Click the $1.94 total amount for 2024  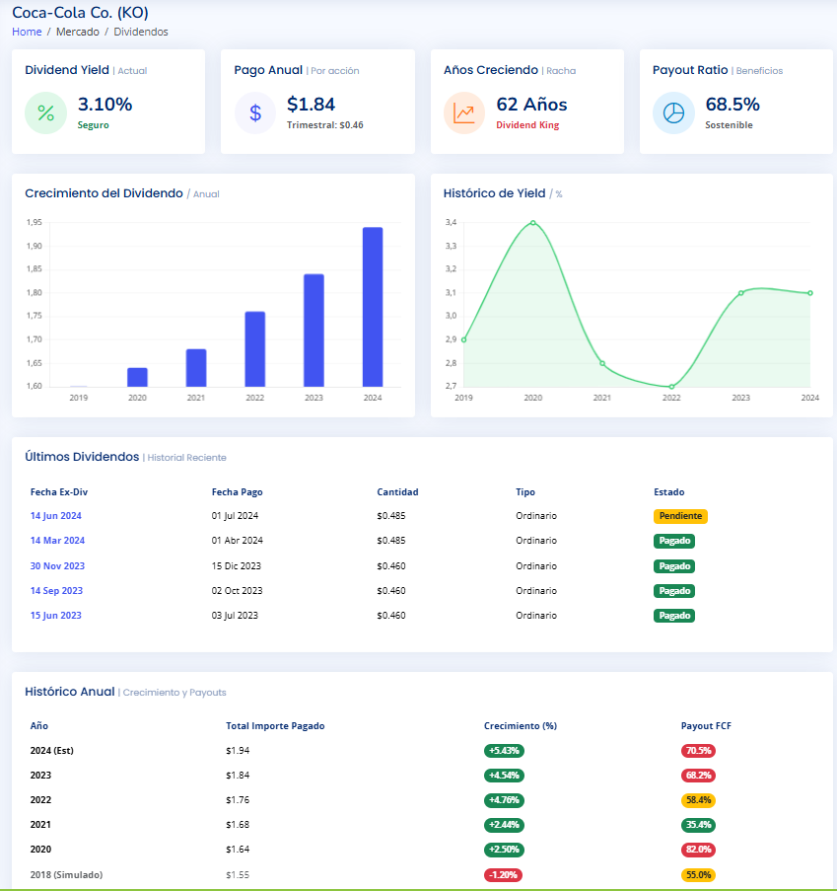click(238, 751)
